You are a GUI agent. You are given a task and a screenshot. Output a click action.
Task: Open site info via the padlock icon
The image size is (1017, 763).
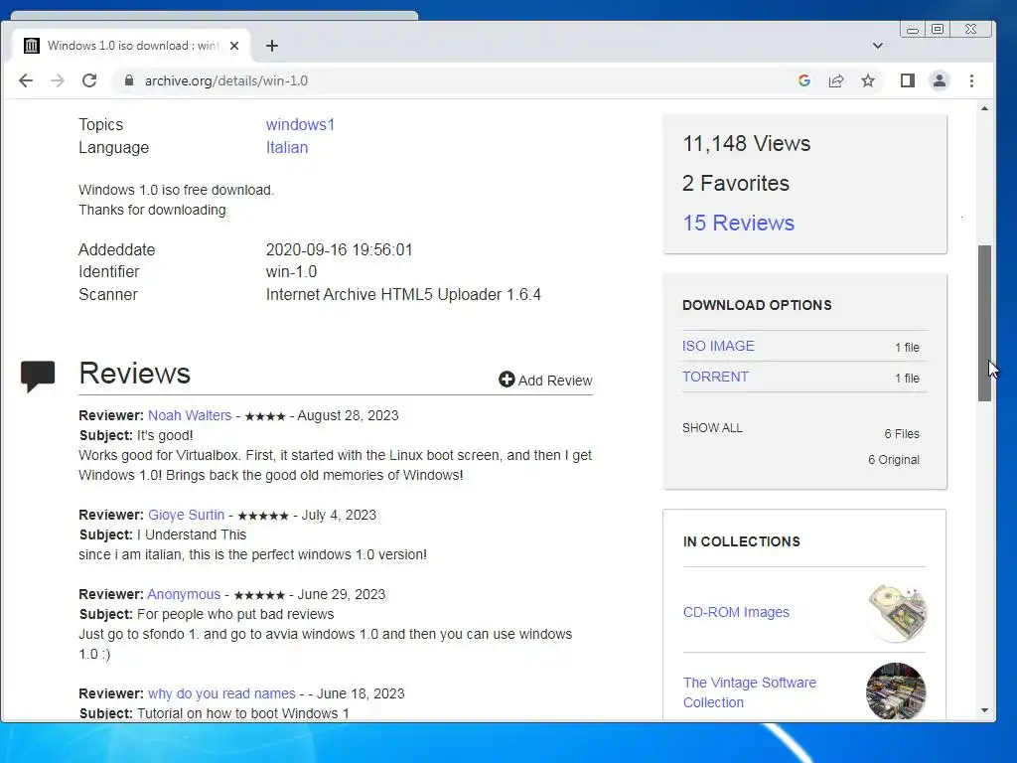pos(129,80)
